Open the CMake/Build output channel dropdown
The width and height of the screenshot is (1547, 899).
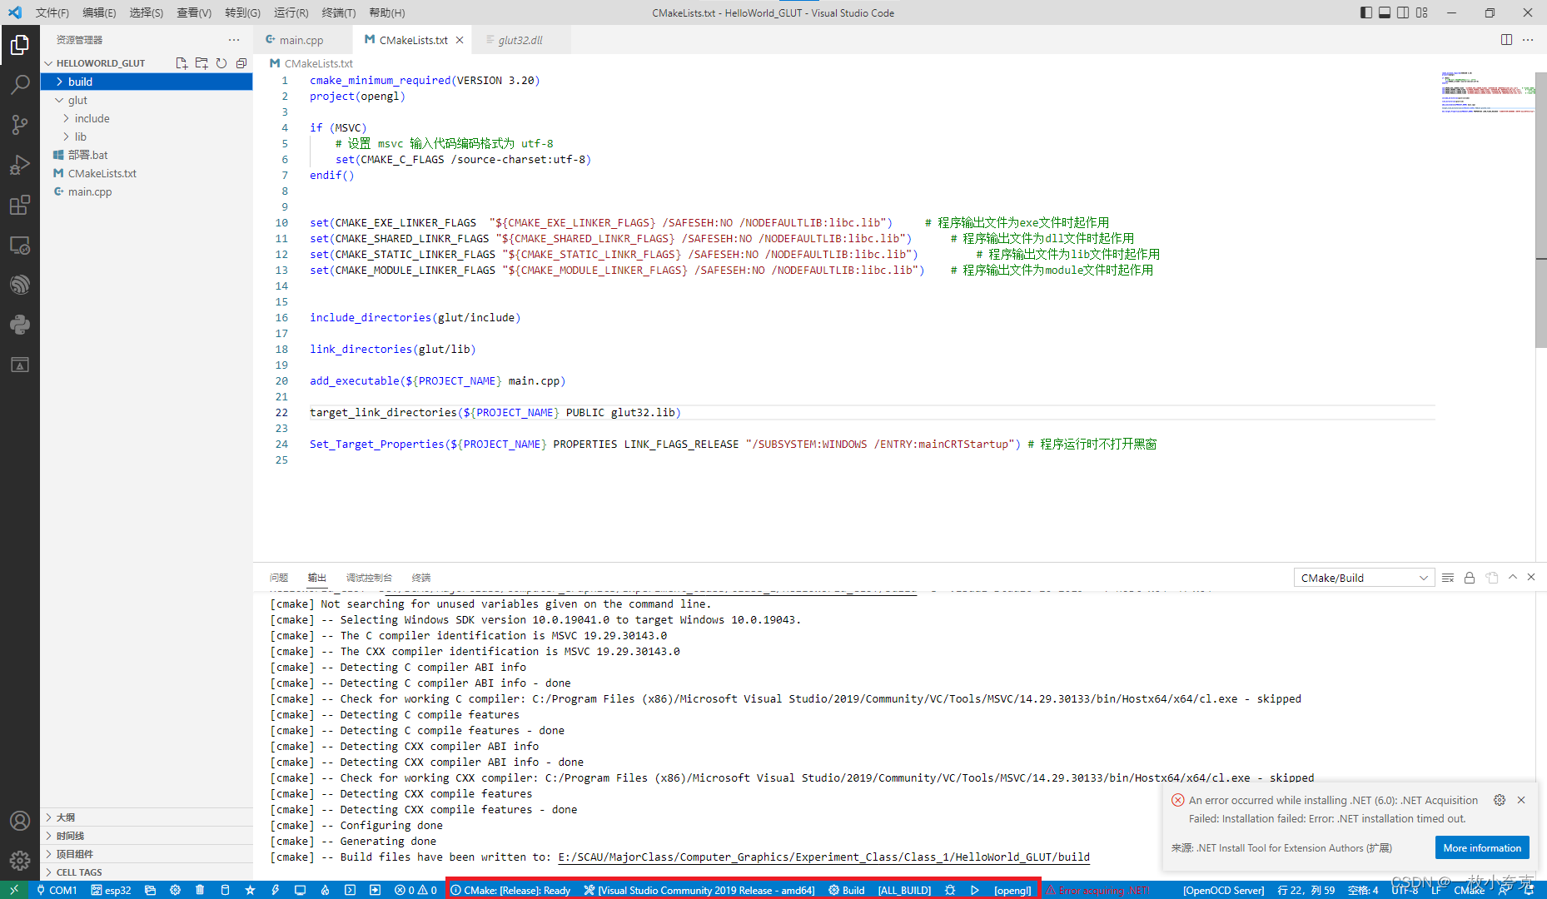point(1363,577)
